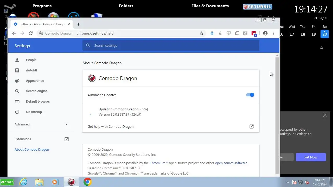Click the Search settings field
Viewport: 333px width, 187px height.
coord(171,45)
